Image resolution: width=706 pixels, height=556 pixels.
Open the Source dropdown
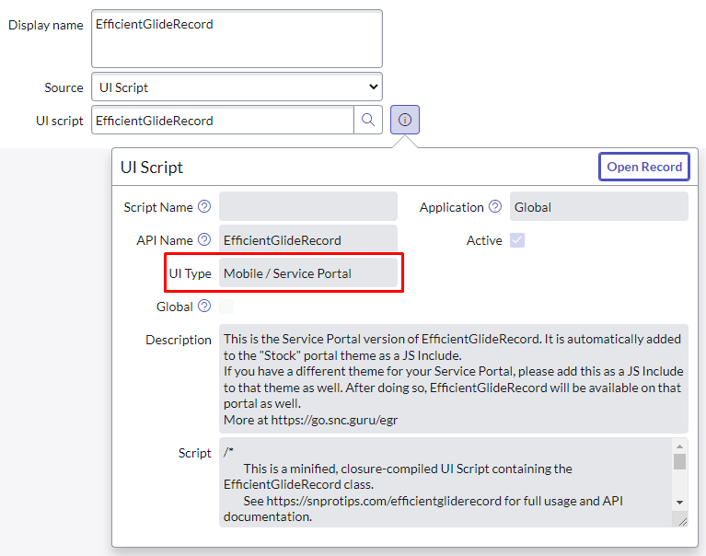coord(237,87)
